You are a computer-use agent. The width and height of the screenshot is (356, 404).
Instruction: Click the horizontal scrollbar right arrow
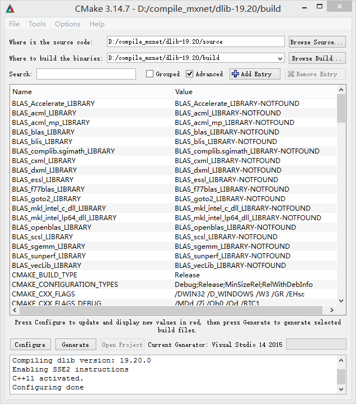332,310
